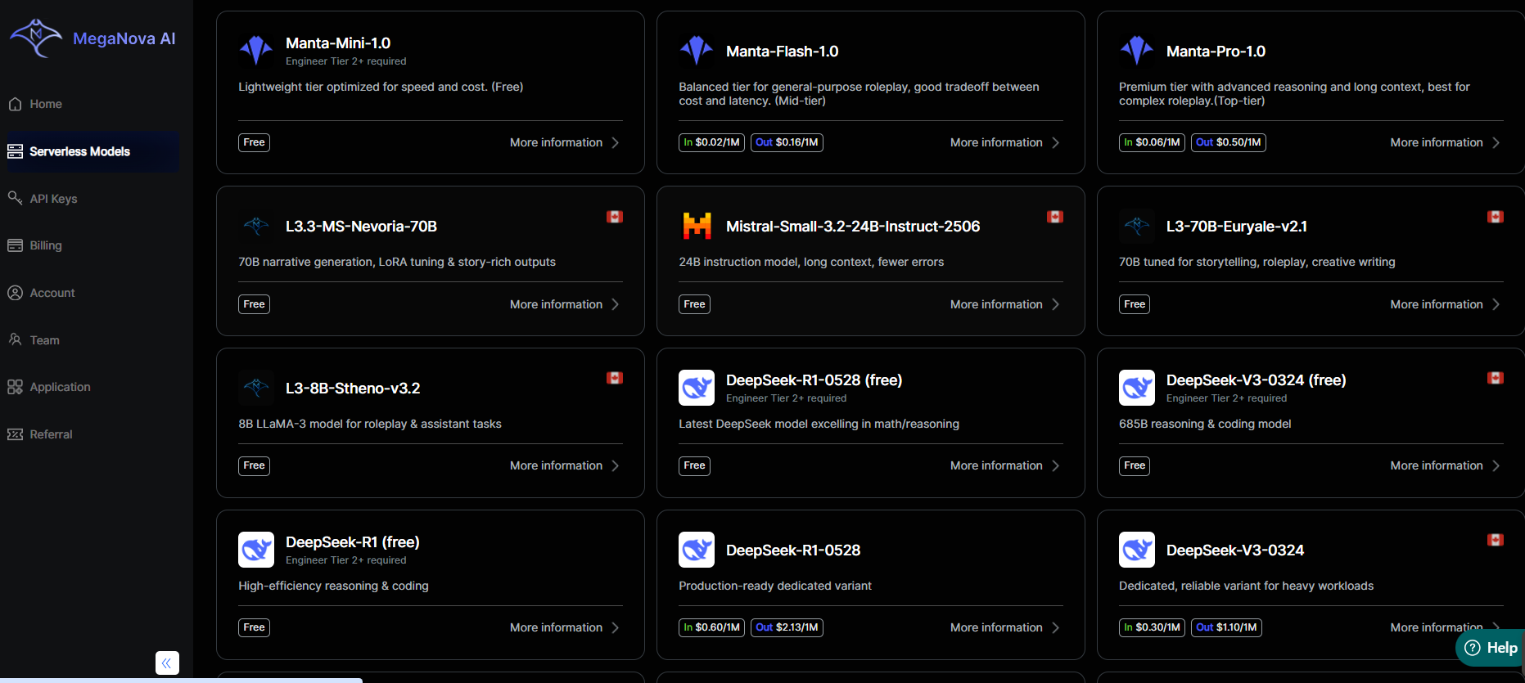
Task: Expand More information for DeepSeek-R1 (free)
Action: [564, 627]
